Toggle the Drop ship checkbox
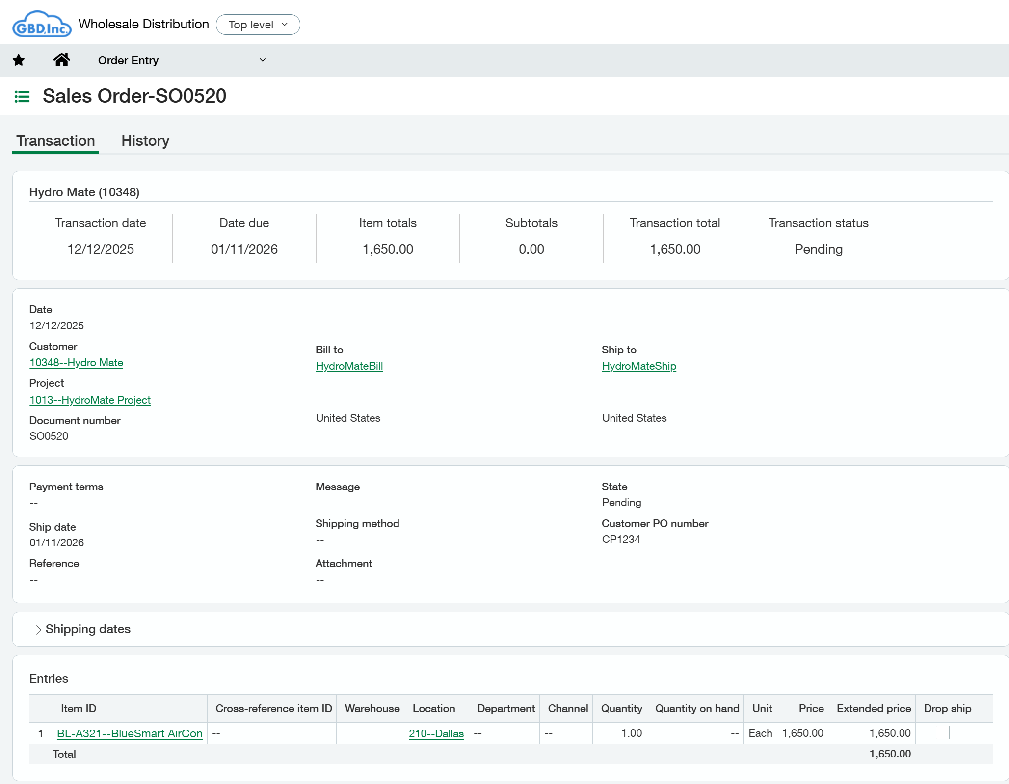The width and height of the screenshot is (1009, 784). [x=942, y=732]
